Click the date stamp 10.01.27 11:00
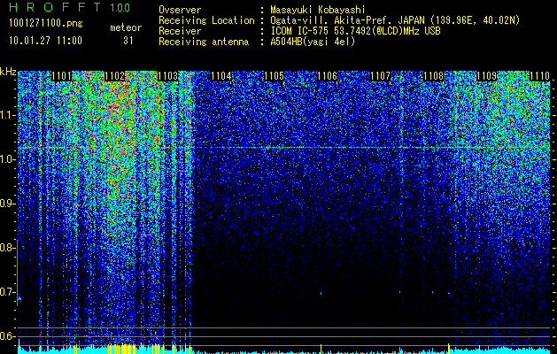Screen dimensions: 557x354 click(x=46, y=41)
